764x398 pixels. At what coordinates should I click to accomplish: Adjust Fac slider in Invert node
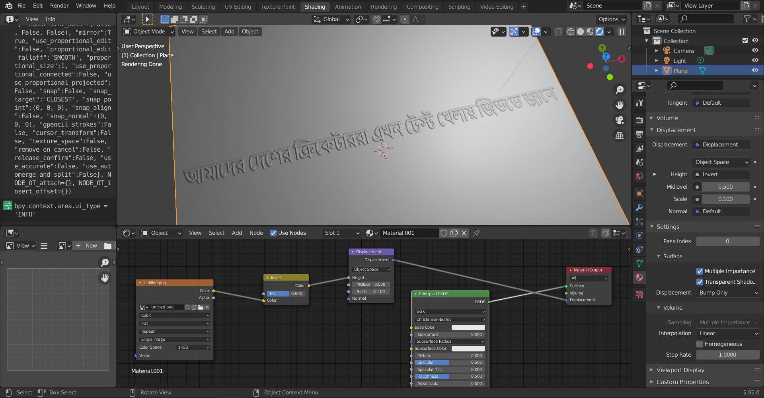point(286,294)
